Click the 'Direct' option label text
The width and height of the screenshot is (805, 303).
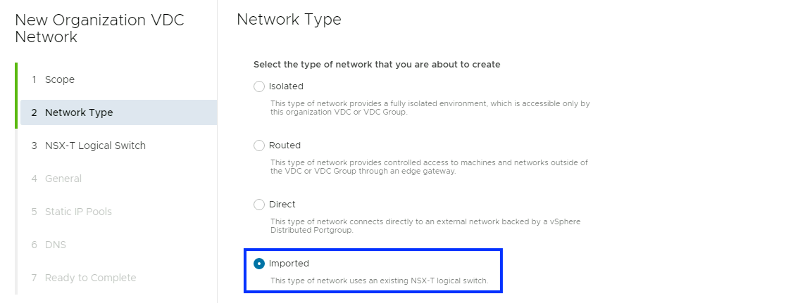click(x=282, y=205)
